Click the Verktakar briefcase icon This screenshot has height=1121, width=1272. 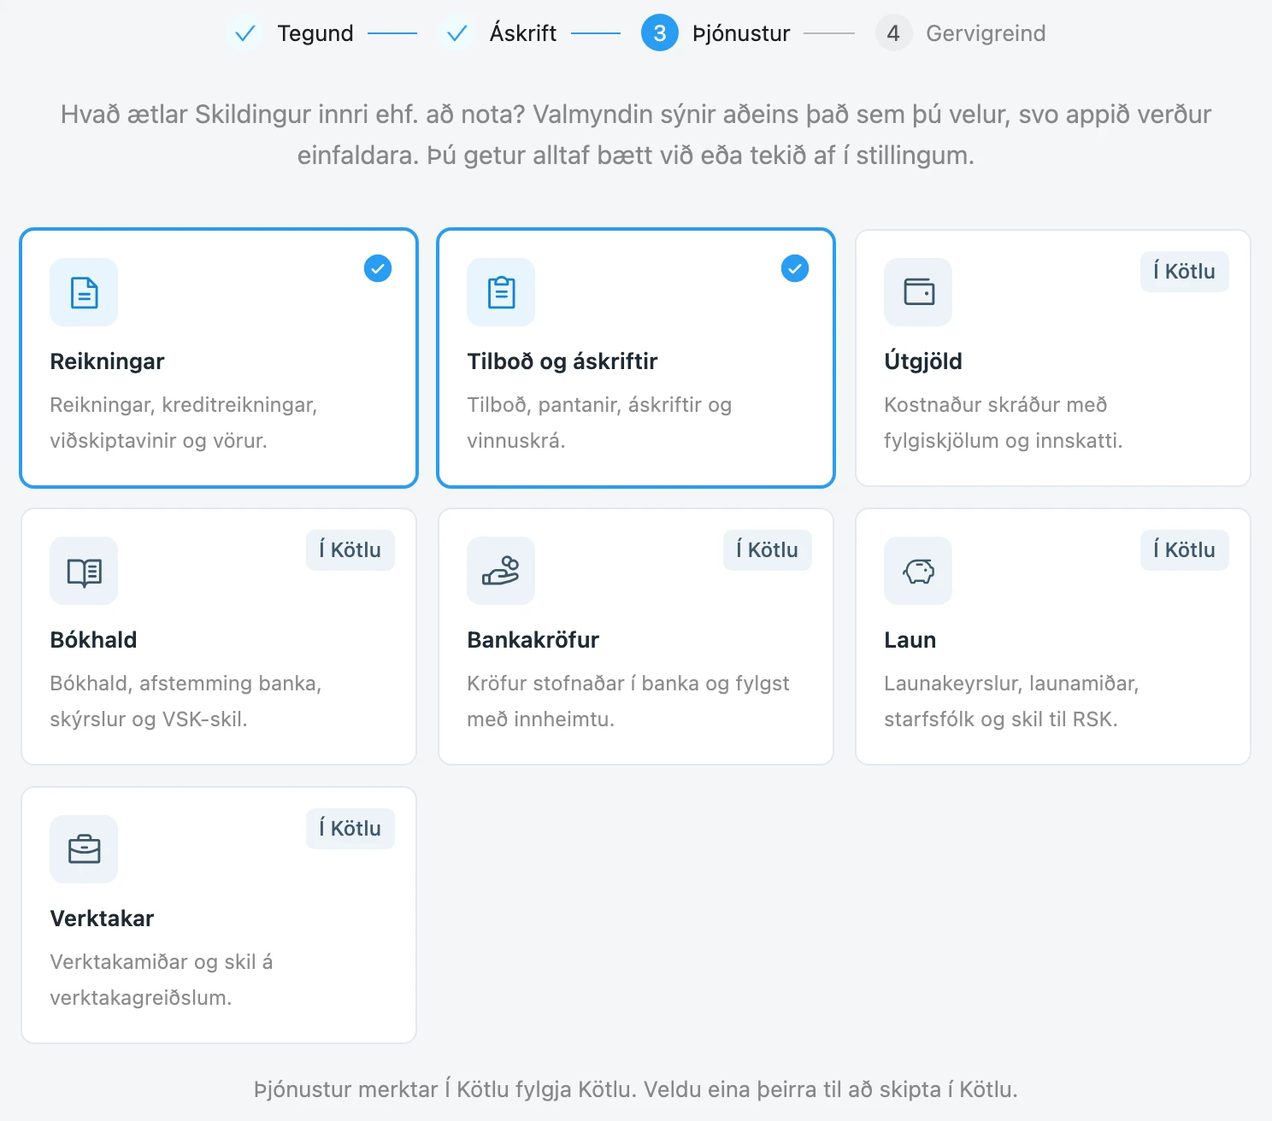tap(84, 849)
